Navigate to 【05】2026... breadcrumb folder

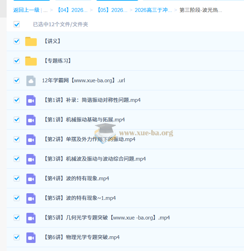coord(112,10)
